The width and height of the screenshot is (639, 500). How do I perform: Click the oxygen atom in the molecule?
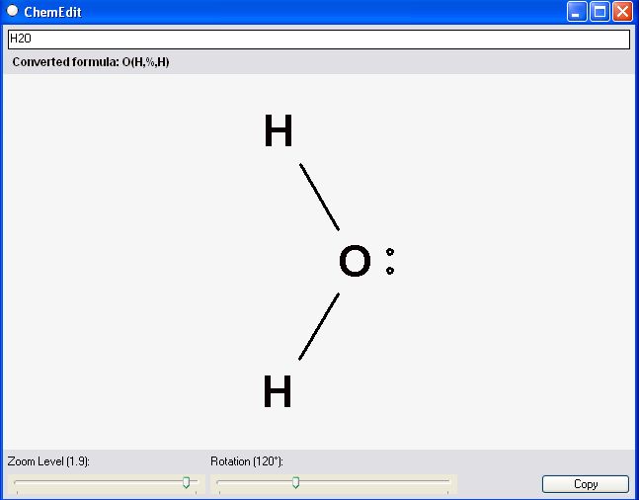click(x=355, y=262)
